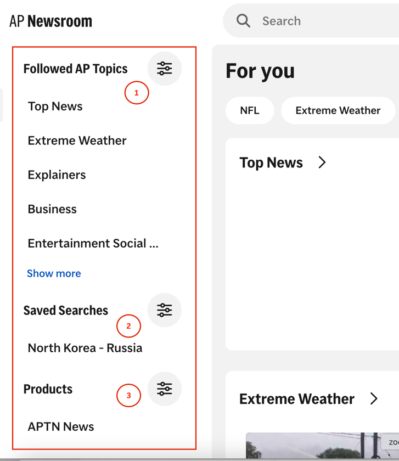Open Products settings sliders icon
399x461 pixels.
(164, 389)
